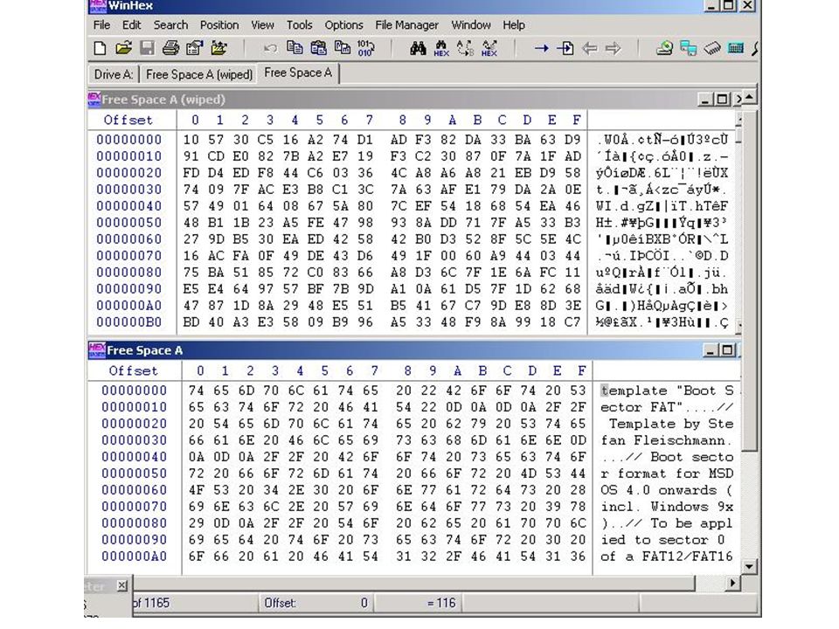Undo the last action with the undo icon
This screenshot has height=629, width=839.
pyautogui.click(x=270, y=48)
